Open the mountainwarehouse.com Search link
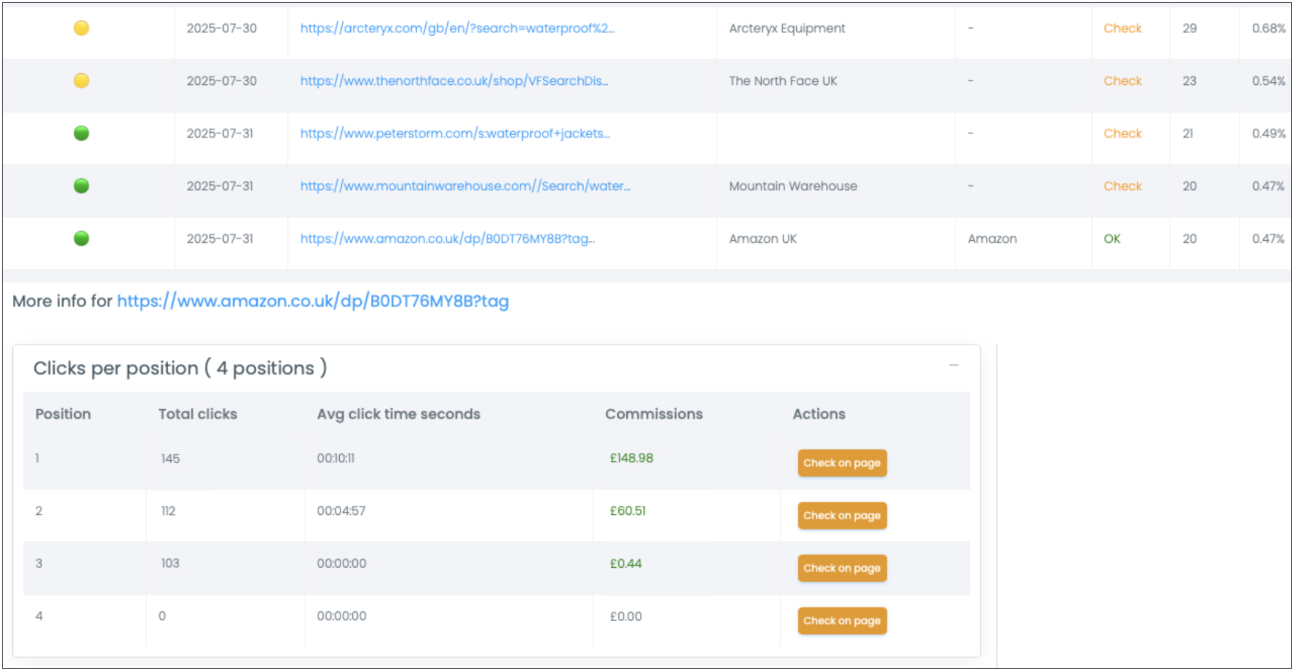1294x671 pixels. [465, 186]
